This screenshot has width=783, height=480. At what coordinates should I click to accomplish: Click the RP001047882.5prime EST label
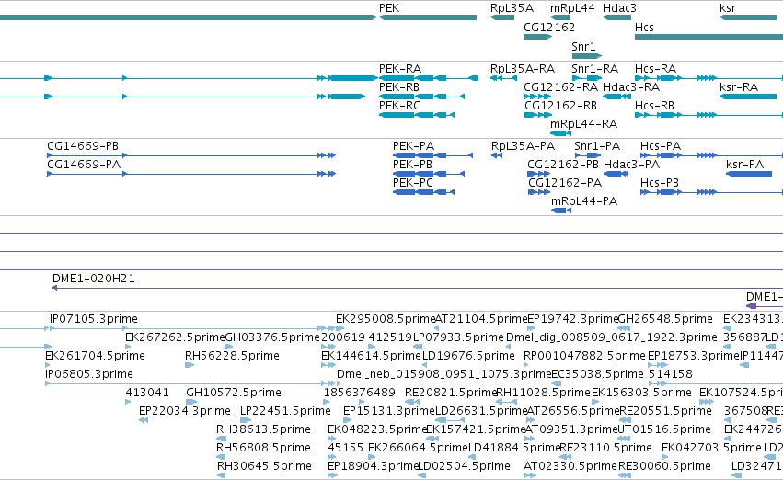tap(585, 356)
